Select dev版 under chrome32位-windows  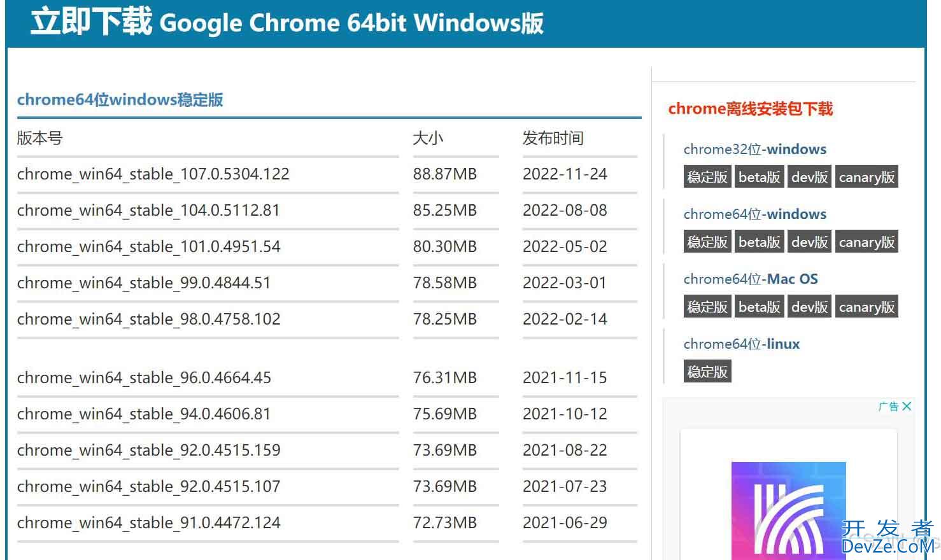810,177
